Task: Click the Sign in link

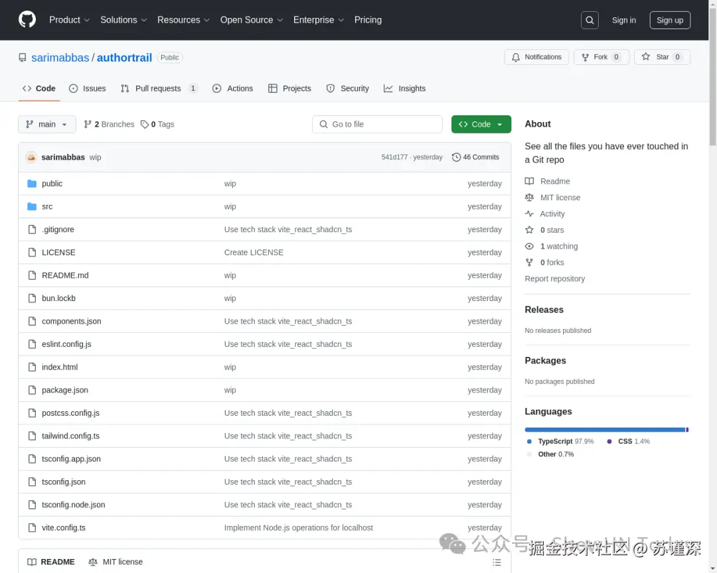Action: 623,20
